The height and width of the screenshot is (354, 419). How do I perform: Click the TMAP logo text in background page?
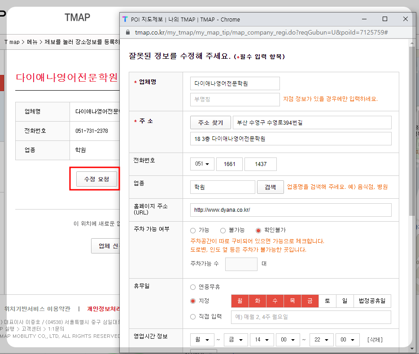[x=77, y=17]
